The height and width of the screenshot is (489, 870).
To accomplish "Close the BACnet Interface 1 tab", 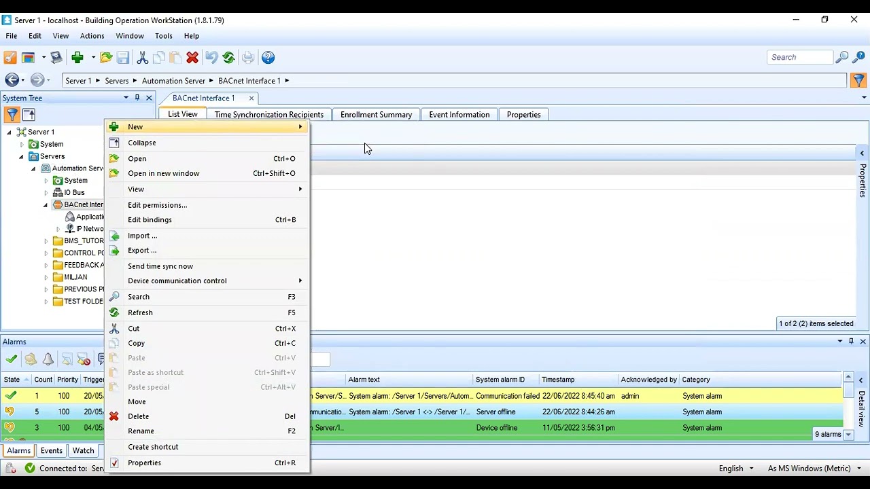I will 251,98.
